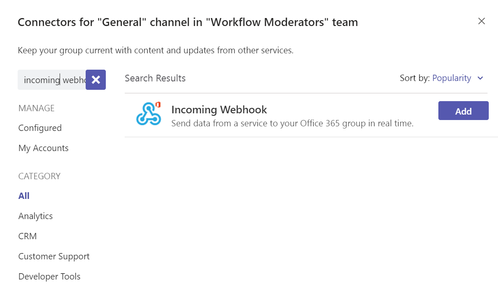The width and height of the screenshot is (498, 303).
Task: Open the Configured connectors list
Action: 40,128
